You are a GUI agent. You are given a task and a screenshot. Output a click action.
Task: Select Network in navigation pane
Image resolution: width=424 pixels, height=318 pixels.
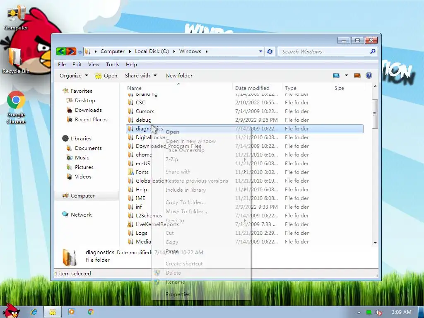pyautogui.click(x=81, y=214)
